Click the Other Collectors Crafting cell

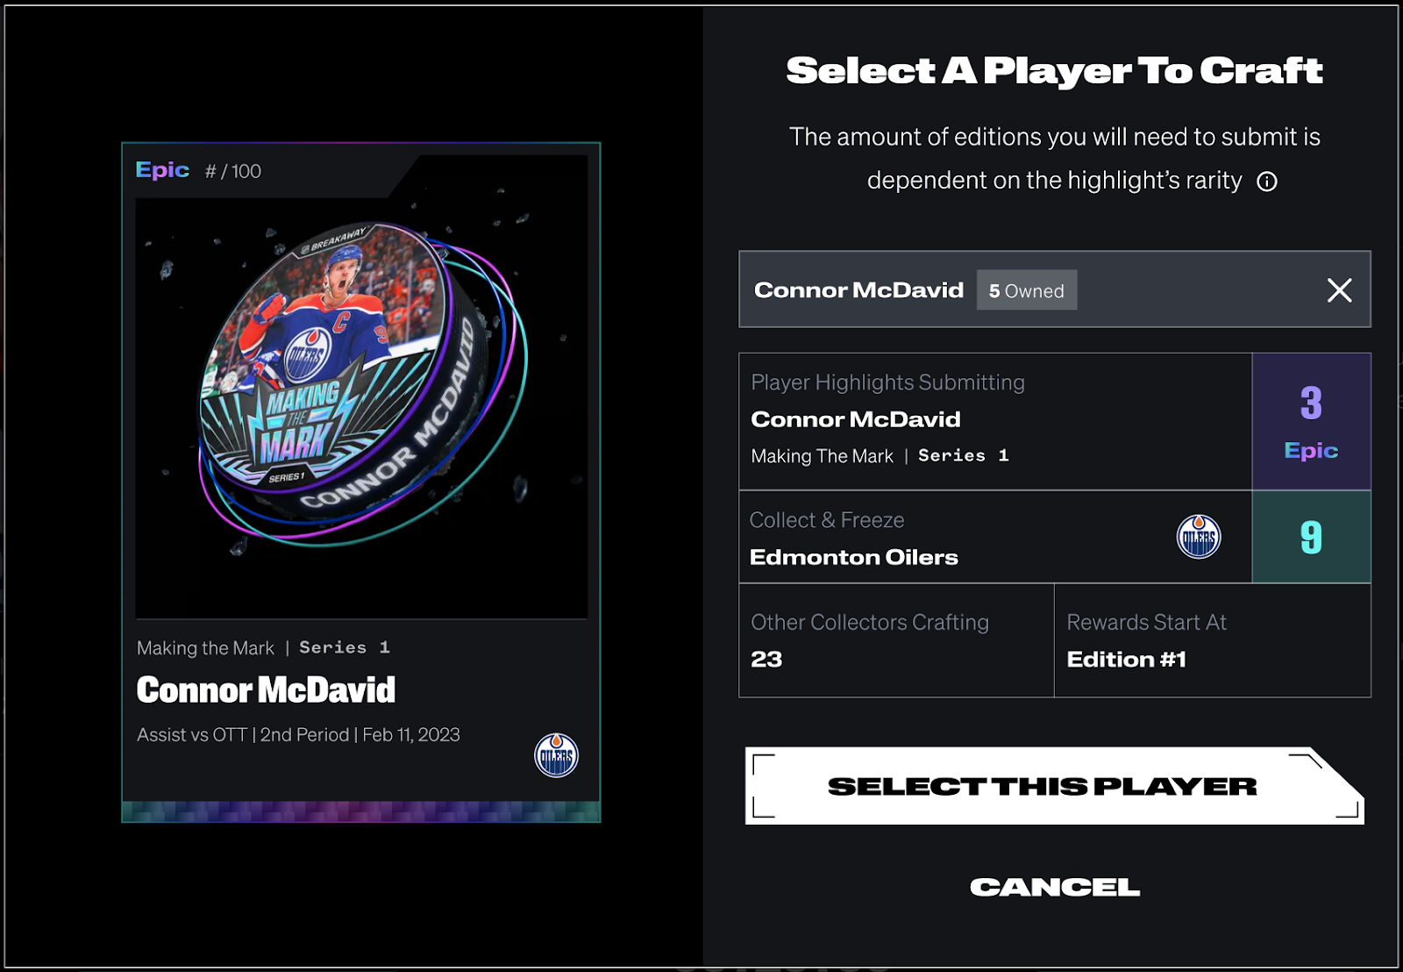(x=896, y=640)
